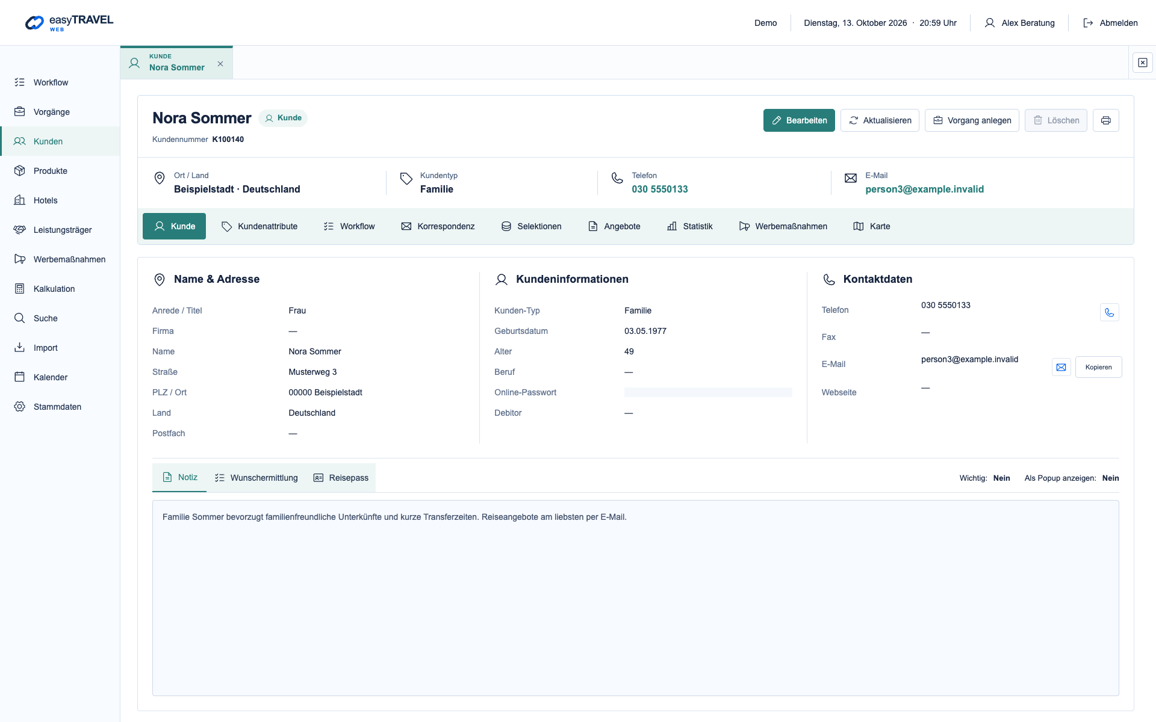This screenshot has width=1156, height=722.
Task: Open the Alex Beratung user profile
Action: tap(1019, 23)
